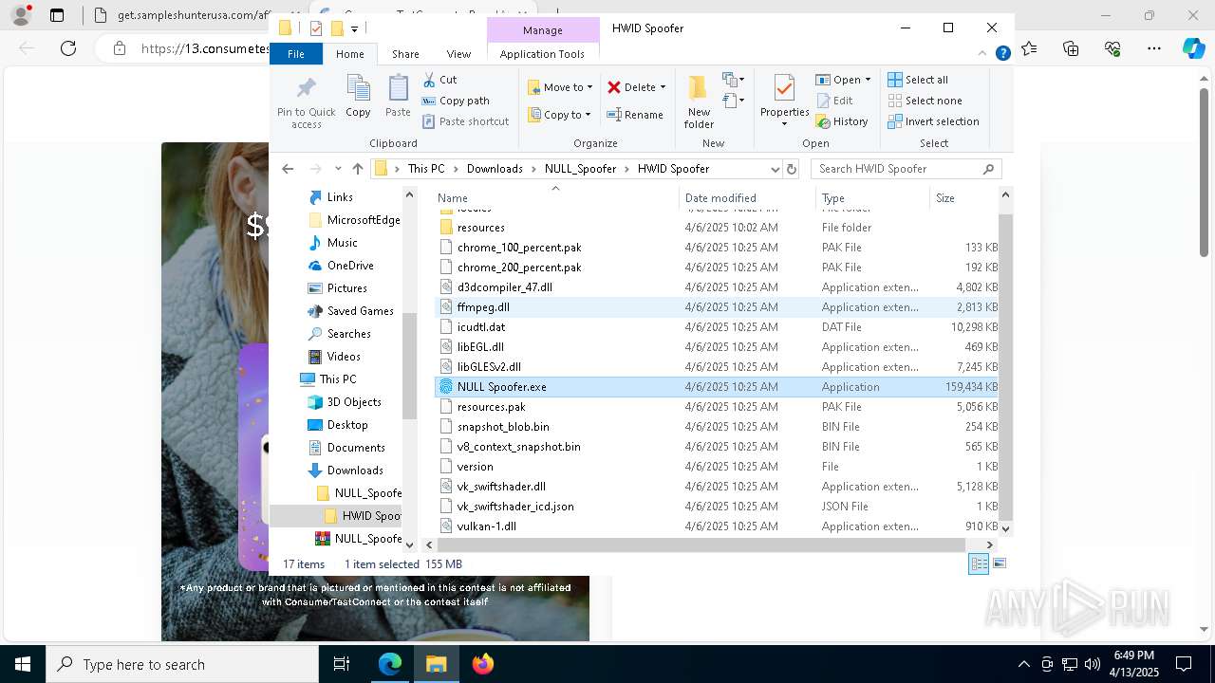
Task: Switch to the Share tab
Action: 405,54
